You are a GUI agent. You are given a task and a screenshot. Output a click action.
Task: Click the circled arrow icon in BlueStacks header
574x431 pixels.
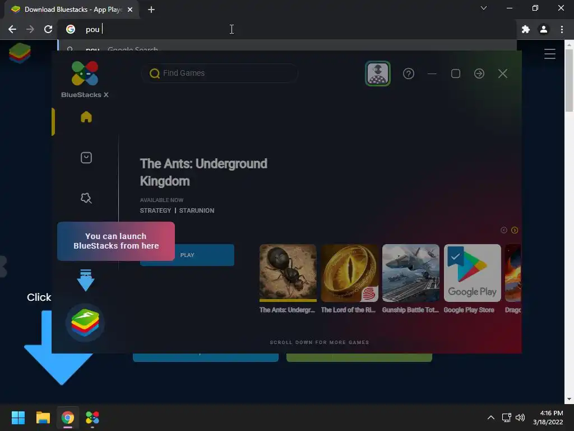pos(479,74)
